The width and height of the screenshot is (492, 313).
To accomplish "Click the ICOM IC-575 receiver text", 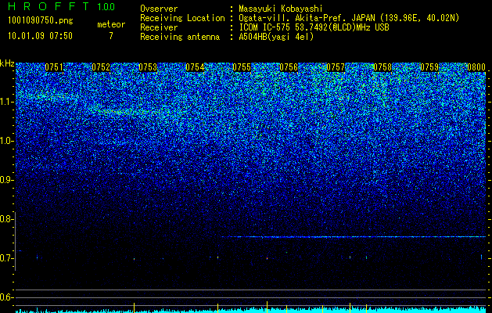I will (x=314, y=27).
